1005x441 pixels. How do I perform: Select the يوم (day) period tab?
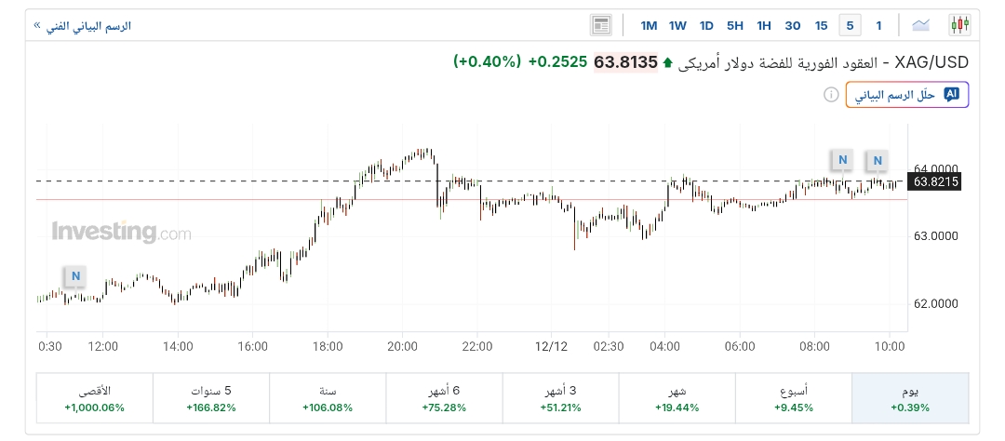pyautogui.click(x=910, y=398)
